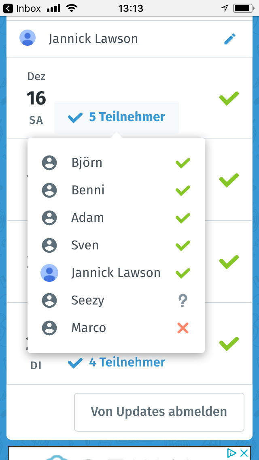Screen dimensions: 259x460
Task: Tap the pencil edit icon beside Jannick Lawson
Action: [x=230, y=39]
